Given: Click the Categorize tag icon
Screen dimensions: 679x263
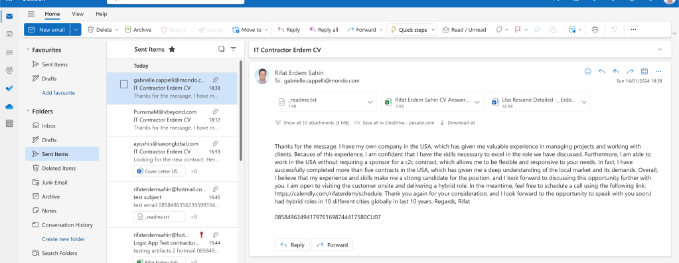Looking at the screenshot, I should pos(498,29).
